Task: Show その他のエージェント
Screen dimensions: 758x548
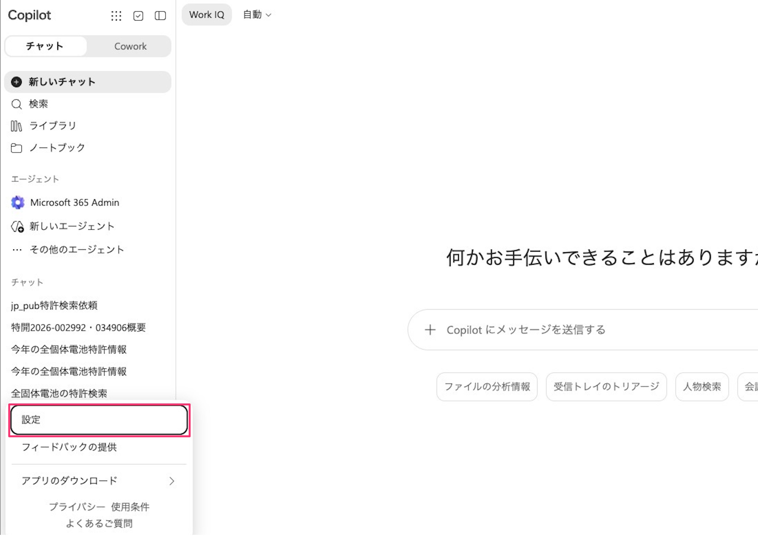Action: tap(88, 249)
